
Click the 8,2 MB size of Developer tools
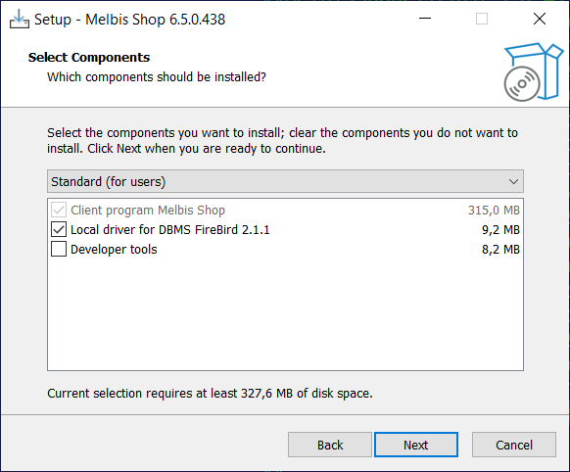(500, 250)
